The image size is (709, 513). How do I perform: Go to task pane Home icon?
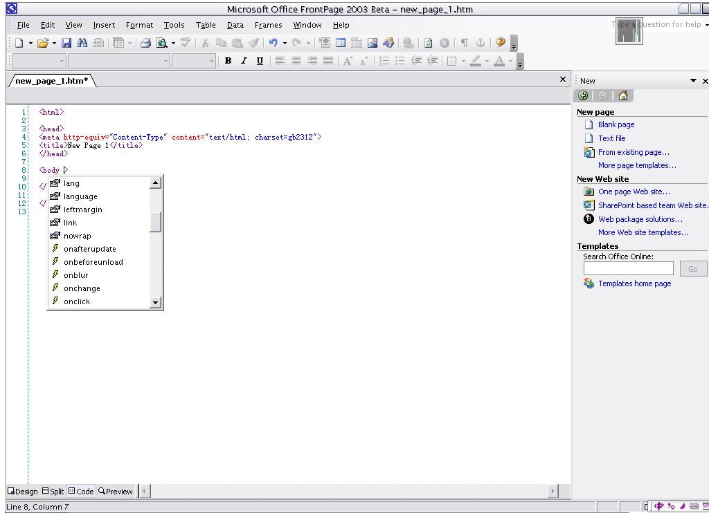(622, 96)
